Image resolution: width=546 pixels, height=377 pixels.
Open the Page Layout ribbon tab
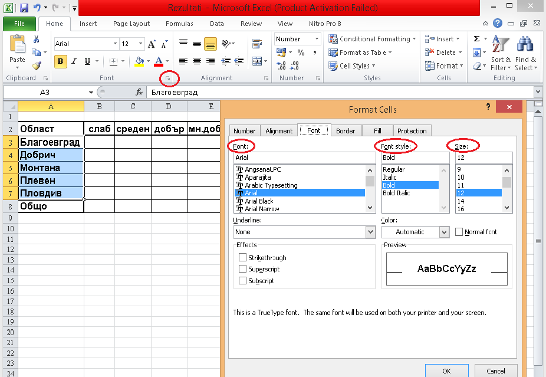click(131, 24)
